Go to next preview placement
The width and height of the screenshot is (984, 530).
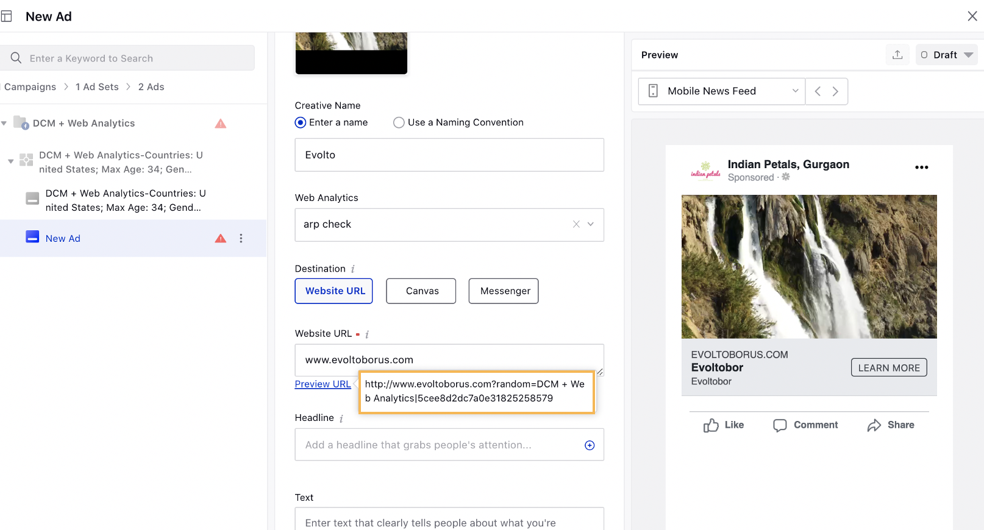pyautogui.click(x=836, y=91)
